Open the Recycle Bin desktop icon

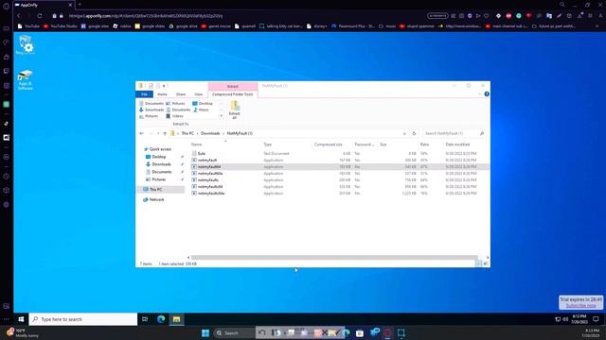26,45
